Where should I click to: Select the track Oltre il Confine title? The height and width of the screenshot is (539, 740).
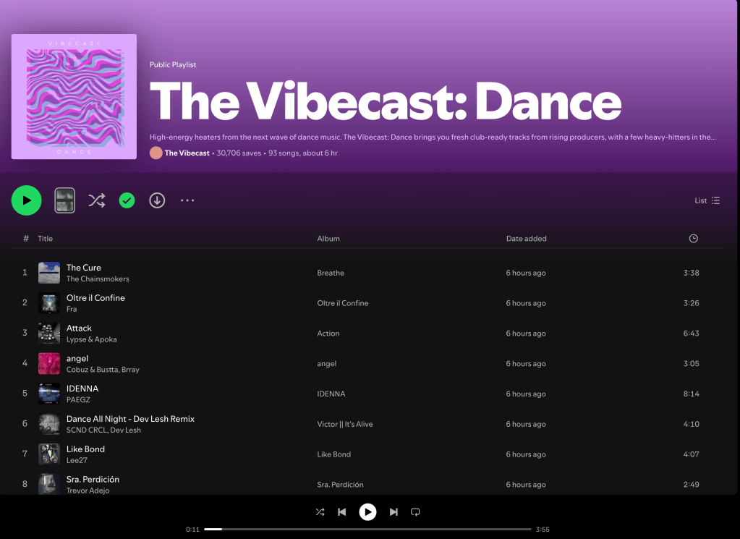pos(95,298)
